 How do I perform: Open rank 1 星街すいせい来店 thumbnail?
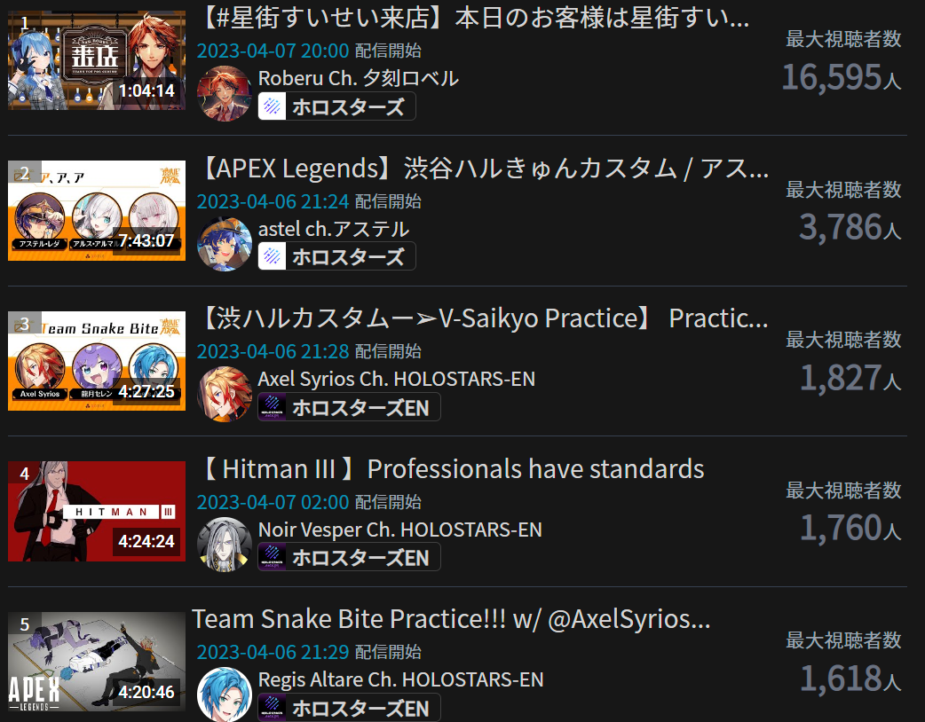[97, 60]
